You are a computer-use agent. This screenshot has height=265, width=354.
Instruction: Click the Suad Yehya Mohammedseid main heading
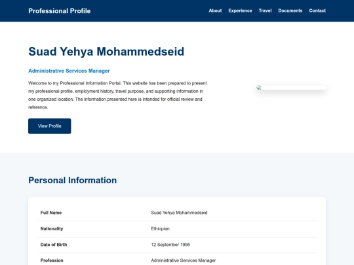point(106,52)
